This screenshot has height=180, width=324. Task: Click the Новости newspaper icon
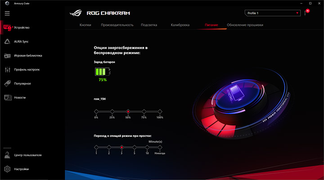pyautogui.click(x=8, y=97)
